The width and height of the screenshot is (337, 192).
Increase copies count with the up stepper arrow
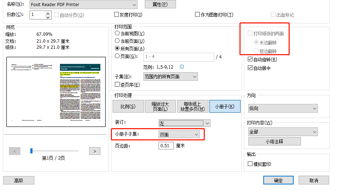[48, 13]
